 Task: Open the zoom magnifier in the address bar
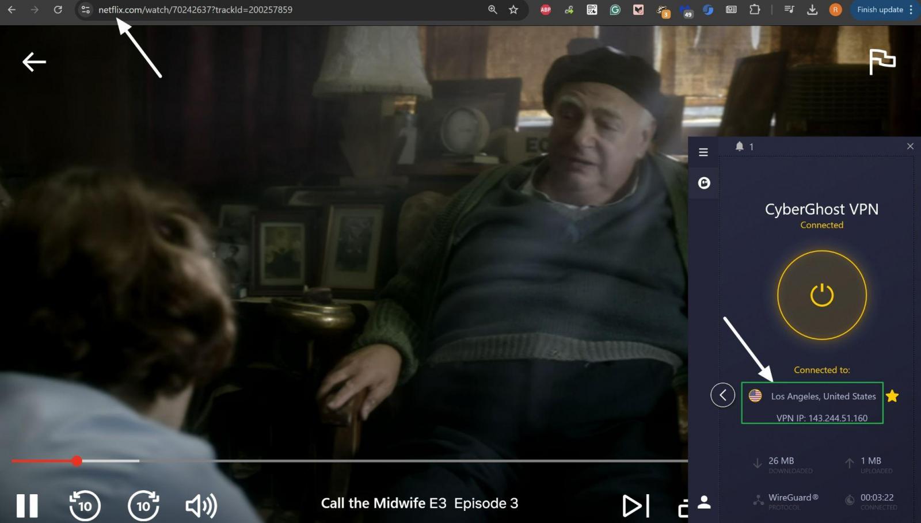(491, 10)
